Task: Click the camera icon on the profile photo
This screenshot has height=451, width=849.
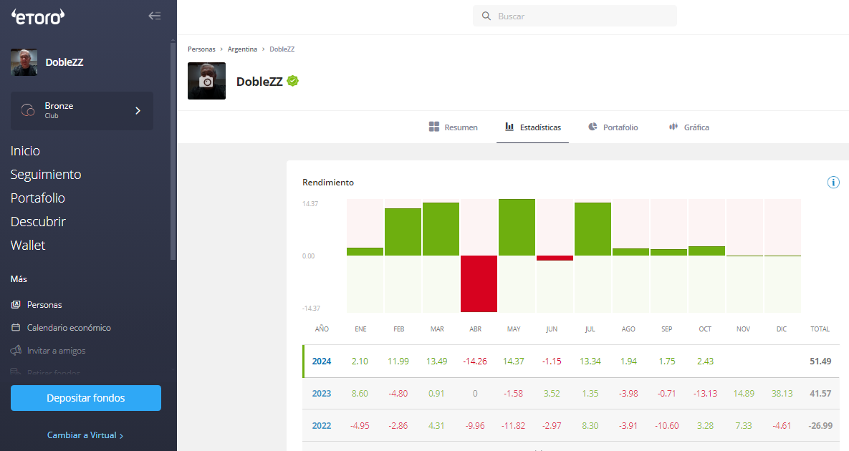Action: [206, 82]
